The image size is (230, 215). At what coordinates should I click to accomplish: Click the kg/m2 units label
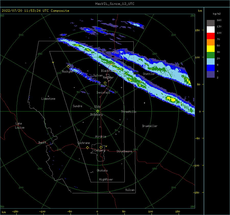[217, 14]
